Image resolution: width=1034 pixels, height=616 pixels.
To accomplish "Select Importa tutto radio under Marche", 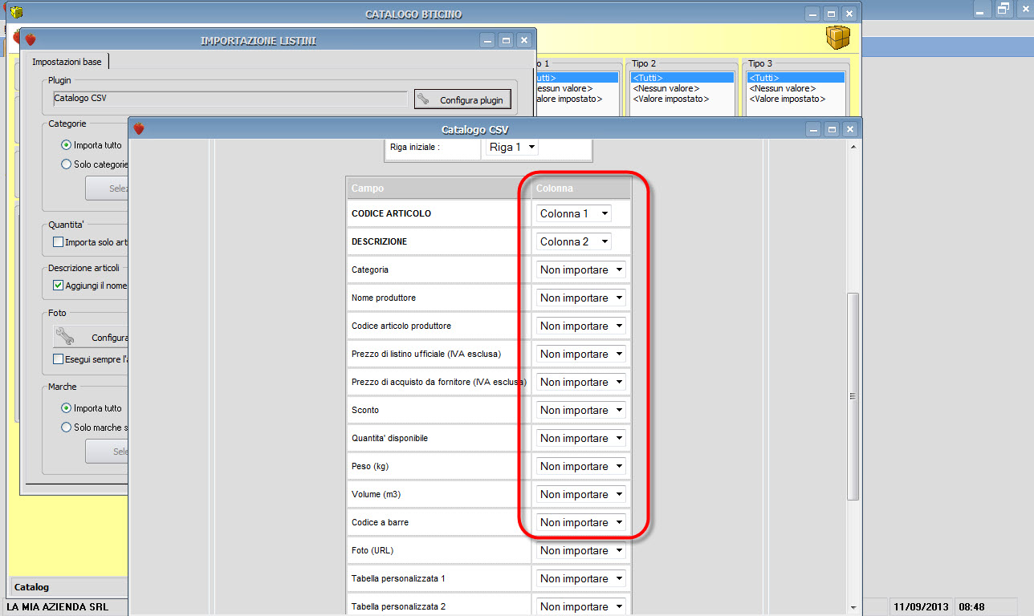I will click(x=67, y=407).
